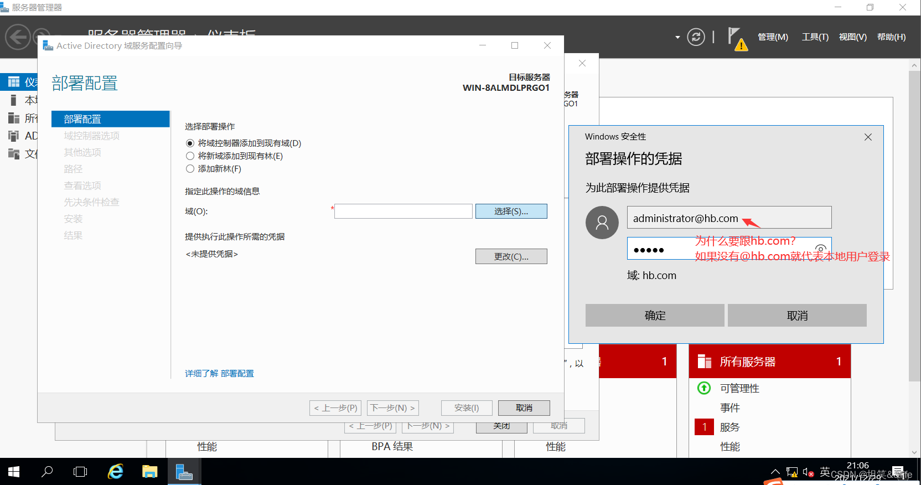Open File Explorer from taskbar
This screenshot has width=921, height=485.
point(149,472)
